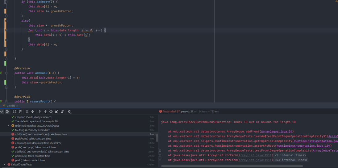
Task: Click the Collapse All tests icon
Action: coord(32,111)
